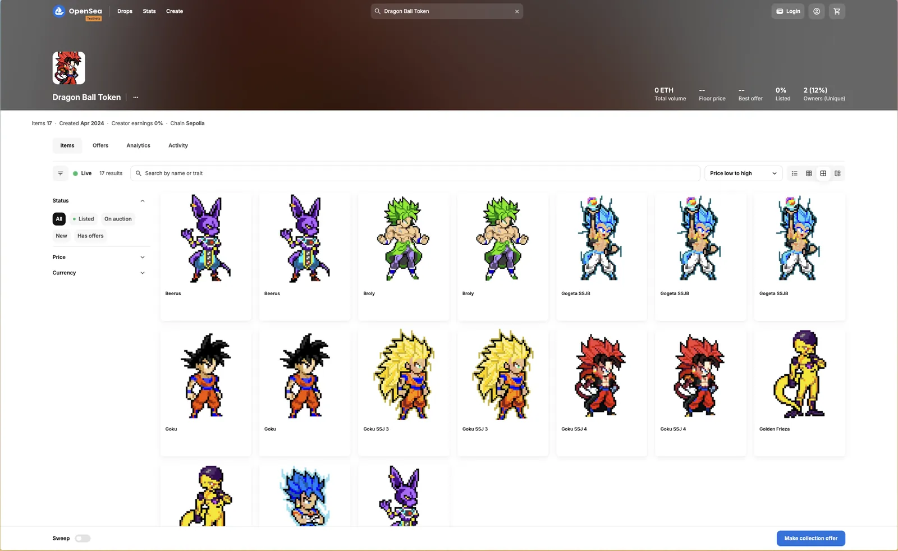Open the shopping cart

click(x=837, y=11)
